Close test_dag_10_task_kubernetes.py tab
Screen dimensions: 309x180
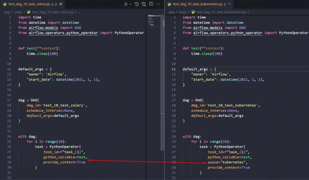tap(229, 4)
